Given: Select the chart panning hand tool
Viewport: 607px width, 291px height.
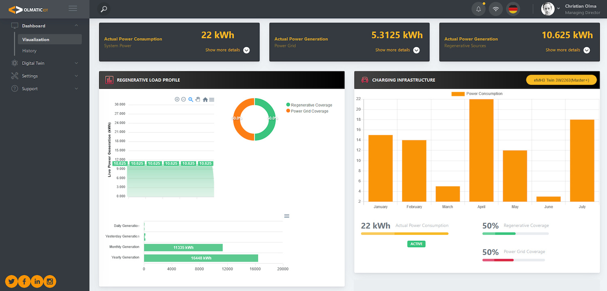Looking at the screenshot, I should [x=198, y=99].
